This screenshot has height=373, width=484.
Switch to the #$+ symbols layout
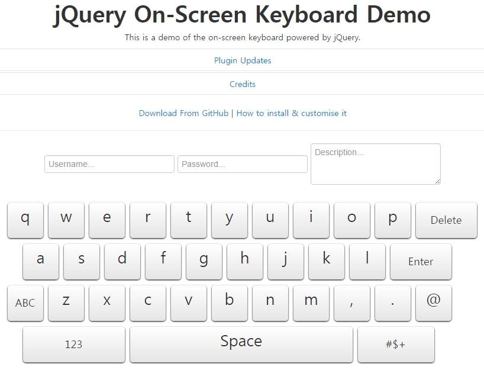pos(396,344)
